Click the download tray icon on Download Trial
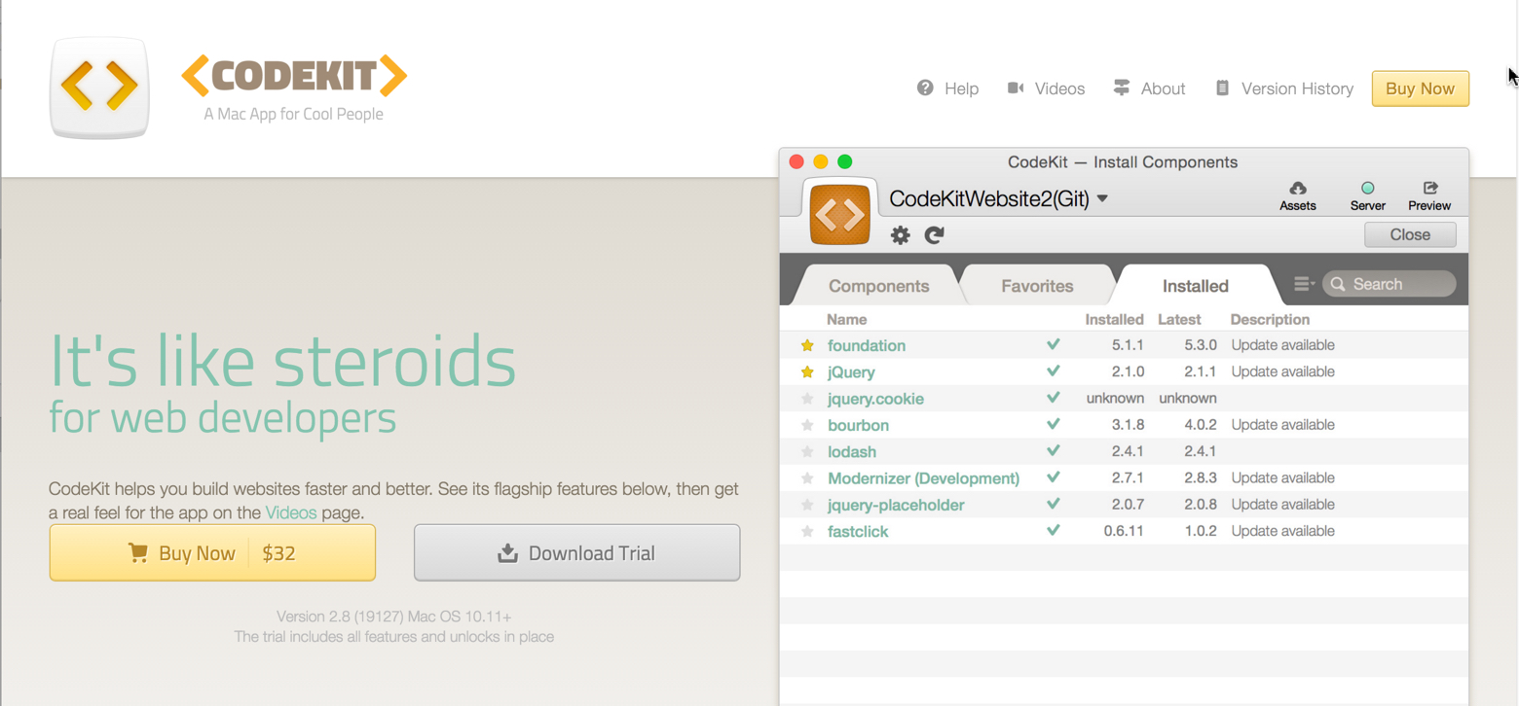This screenshot has height=706, width=1519. click(x=507, y=553)
